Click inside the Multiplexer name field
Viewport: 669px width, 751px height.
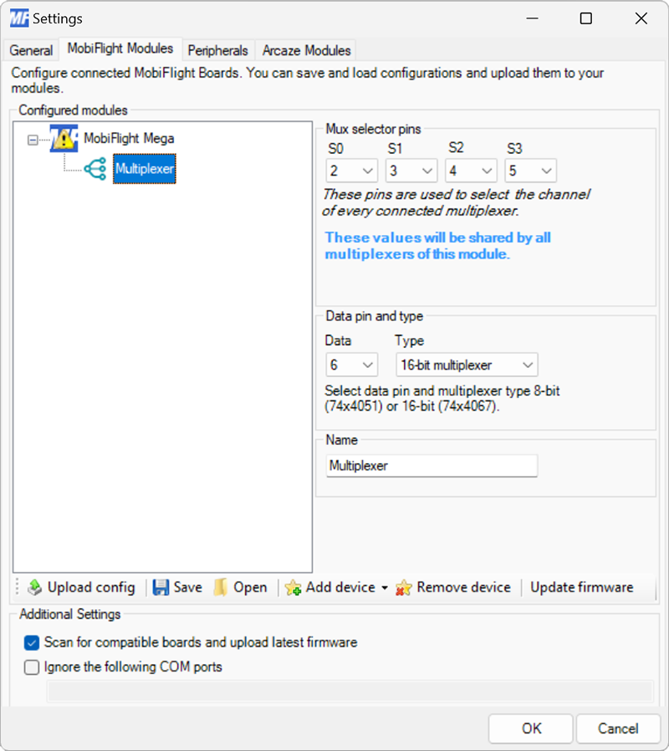(x=432, y=466)
